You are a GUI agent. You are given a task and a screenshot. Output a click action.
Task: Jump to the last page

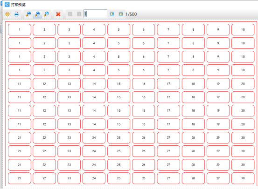(121, 14)
